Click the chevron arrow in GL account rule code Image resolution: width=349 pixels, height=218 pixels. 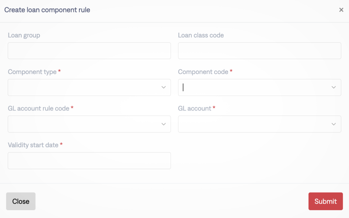(x=164, y=124)
